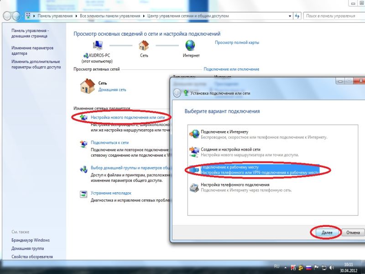The height and width of the screenshot is (274, 365).
Task: Click the large house icon of active network
Action: 87,86
